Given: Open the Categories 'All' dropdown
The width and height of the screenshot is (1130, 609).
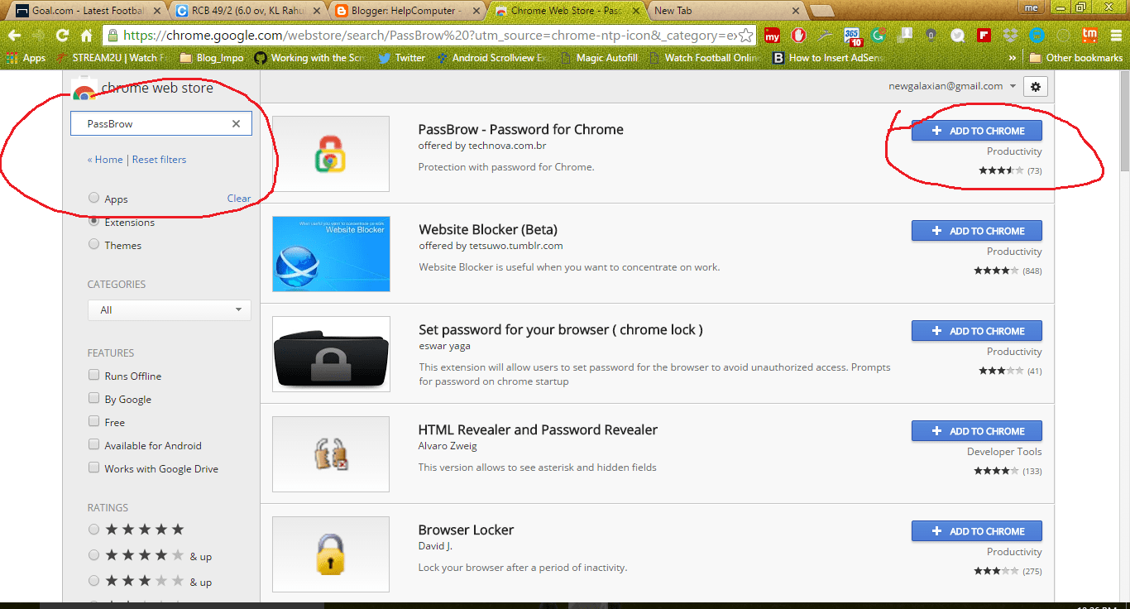Looking at the screenshot, I should [x=170, y=309].
